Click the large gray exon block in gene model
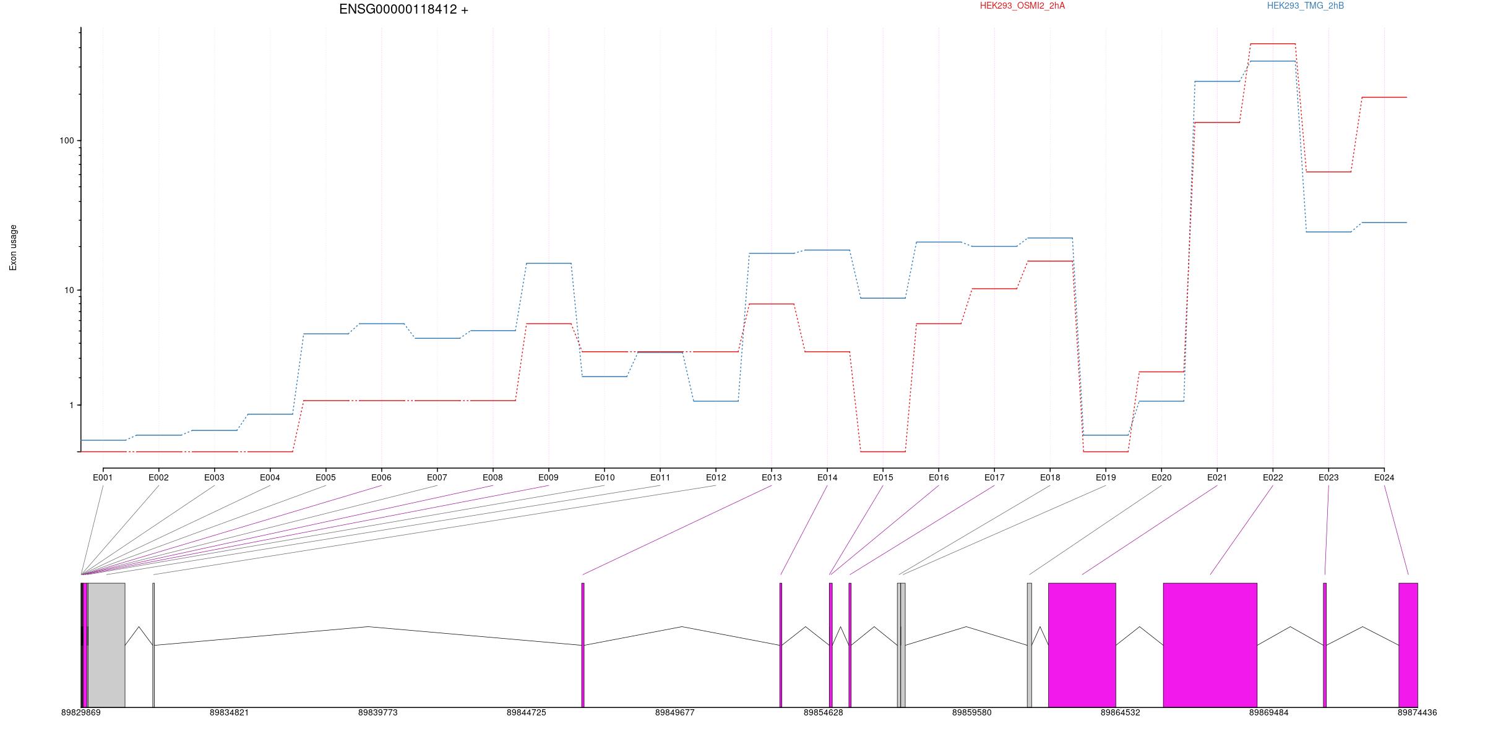Viewport: 1485px width, 742px height. [106, 645]
